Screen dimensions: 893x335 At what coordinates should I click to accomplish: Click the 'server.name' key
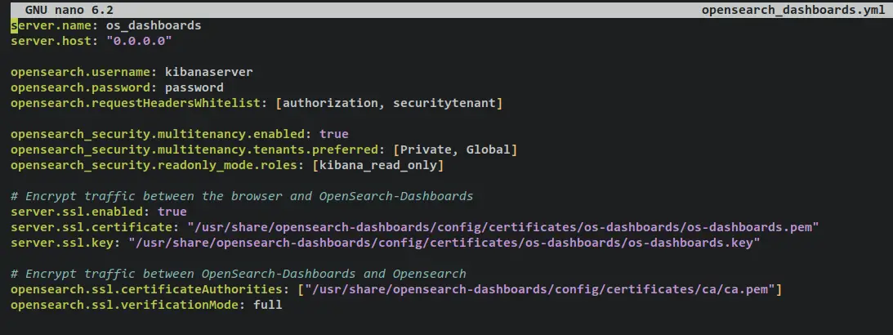click(51, 25)
